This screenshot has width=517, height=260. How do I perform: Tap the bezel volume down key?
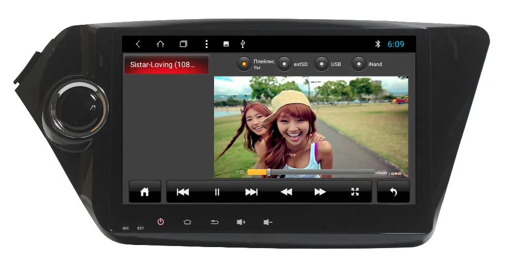[268, 222]
